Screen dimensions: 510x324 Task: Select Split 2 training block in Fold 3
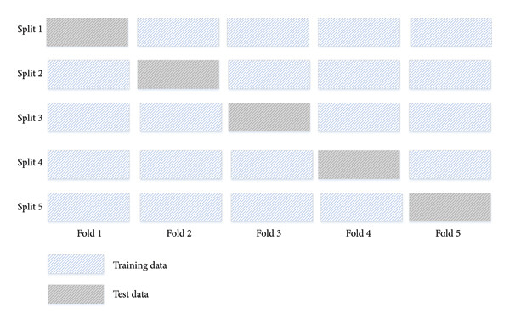point(269,75)
